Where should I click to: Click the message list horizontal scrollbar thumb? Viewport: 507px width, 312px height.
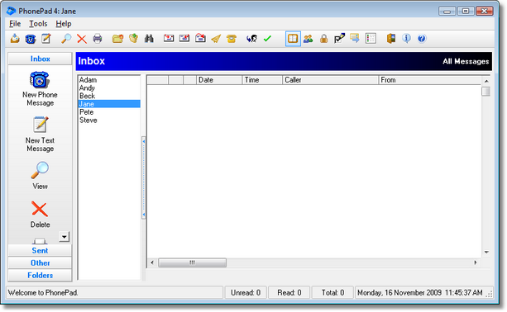coord(193,262)
